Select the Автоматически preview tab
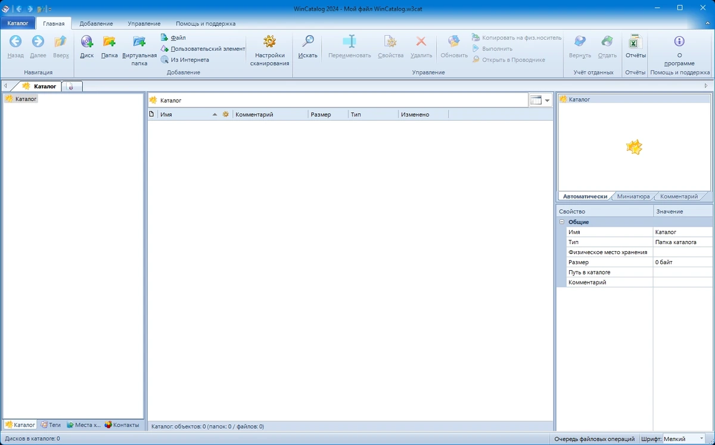The image size is (715, 445). (x=585, y=196)
